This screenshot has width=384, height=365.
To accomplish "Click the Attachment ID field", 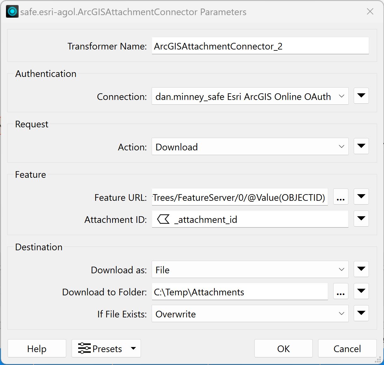I will tap(250, 219).
